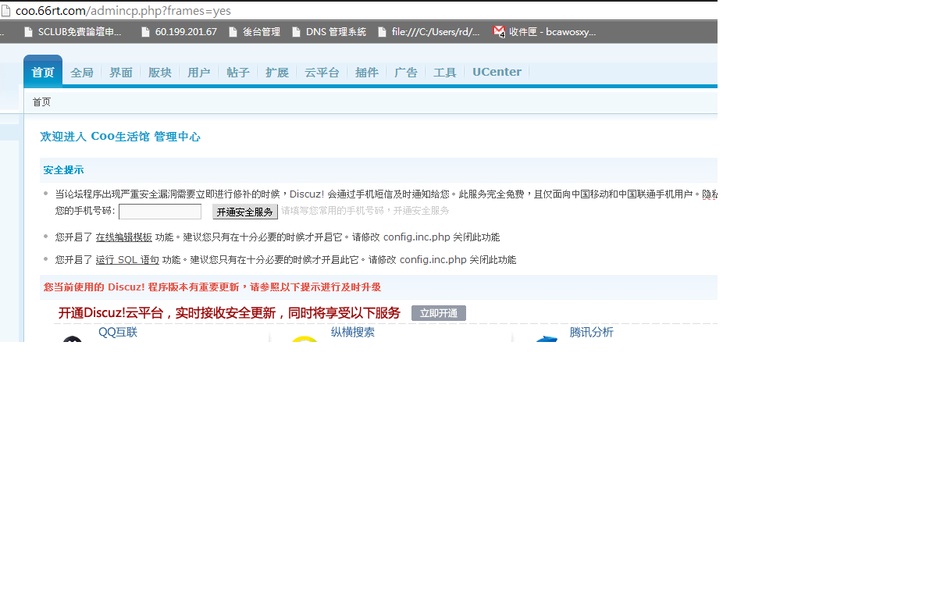
Task: Click the 开通安全服务 button
Action: click(x=245, y=212)
